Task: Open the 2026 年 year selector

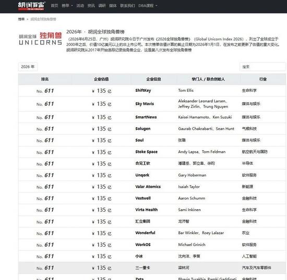Action: [x=28, y=67]
